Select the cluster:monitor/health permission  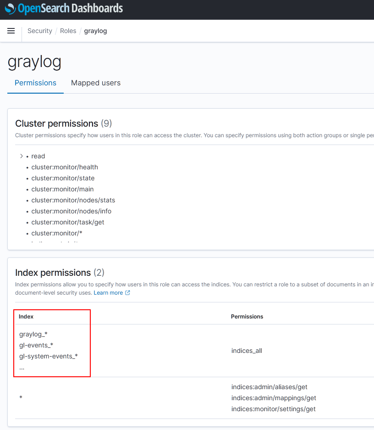(65, 167)
